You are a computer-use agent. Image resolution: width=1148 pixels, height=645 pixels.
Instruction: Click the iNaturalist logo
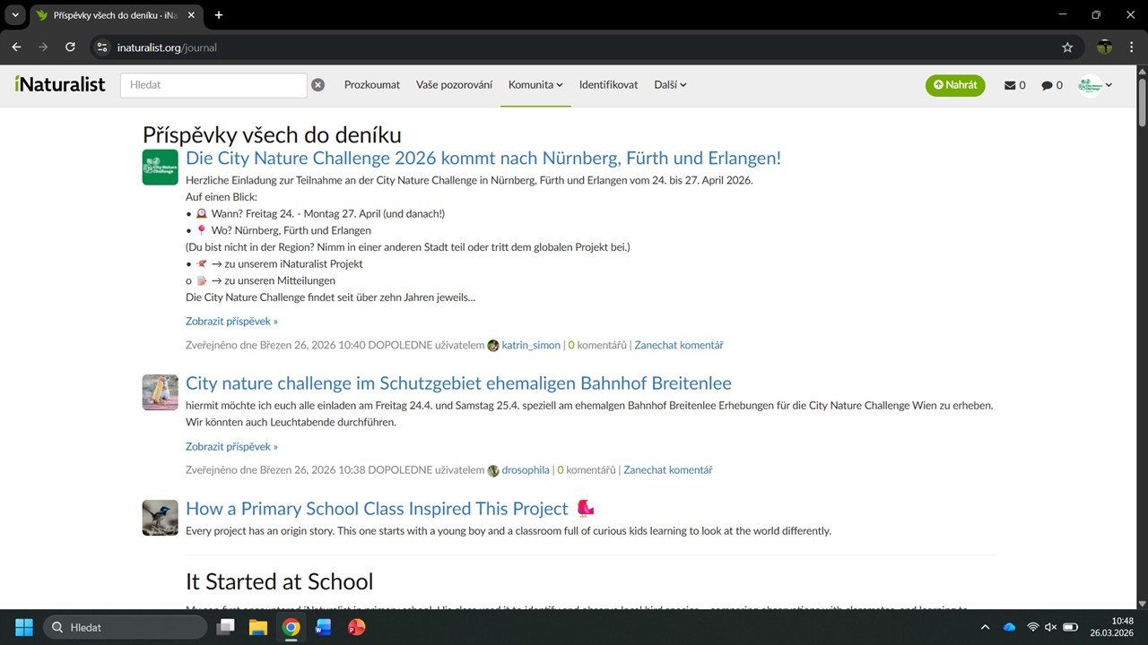click(x=60, y=84)
